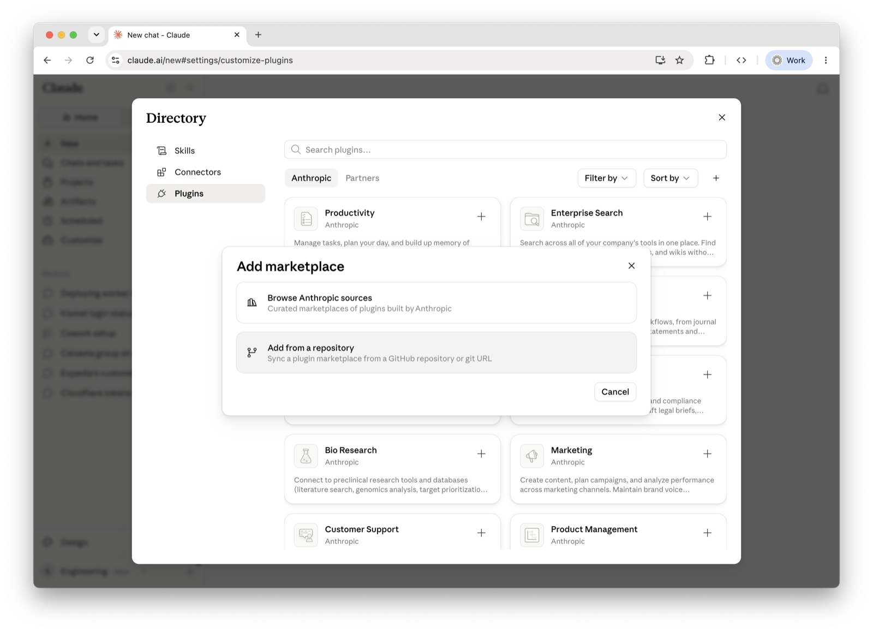This screenshot has width=873, height=632.
Task: Cancel the Add marketplace dialog
Action: 615,392
